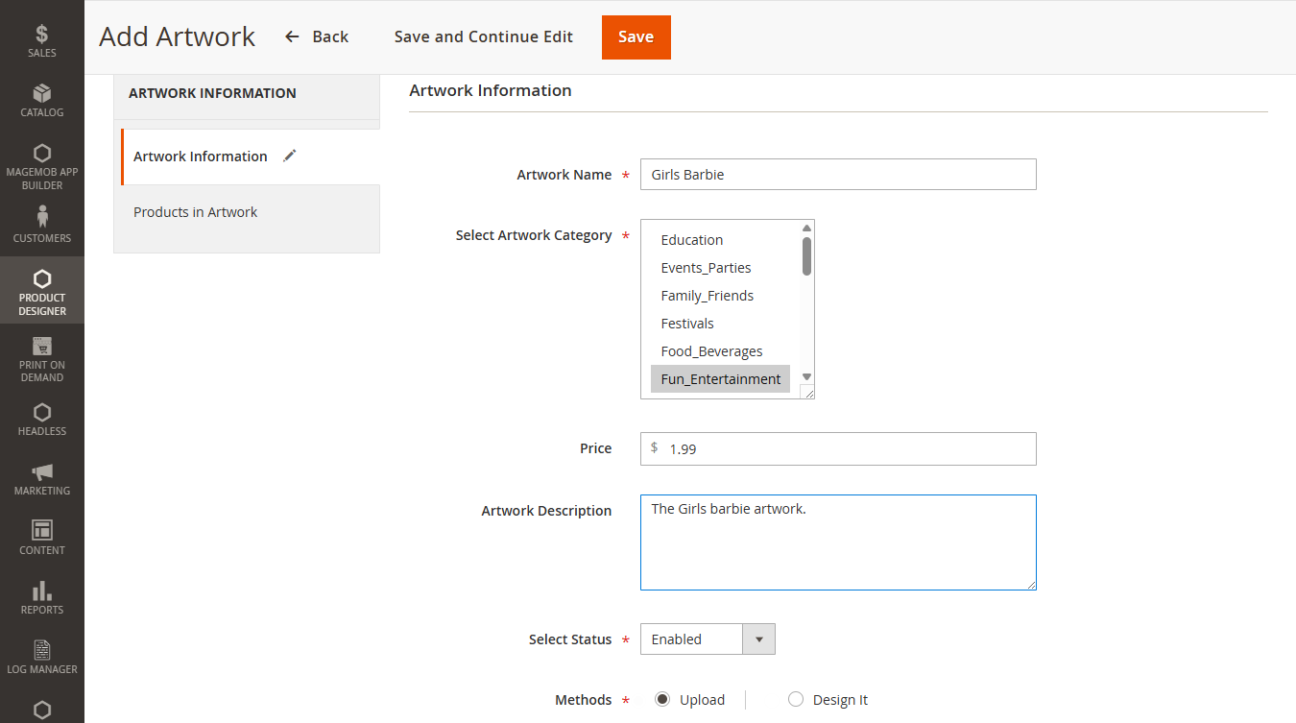Click the pencil icon beside Artwork Information
The image size is (1296, 723).
point(290,156)
